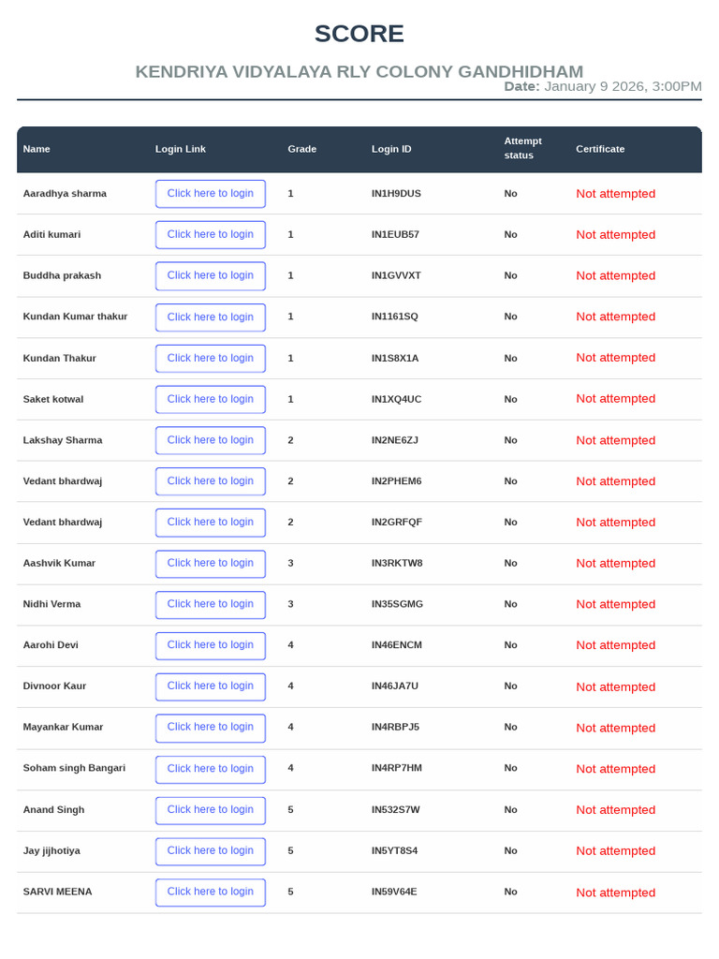The height and width of the screenshot is (959, 719).
Task: Open Anand Singh's login link
Action: click(x=211, y=810)
